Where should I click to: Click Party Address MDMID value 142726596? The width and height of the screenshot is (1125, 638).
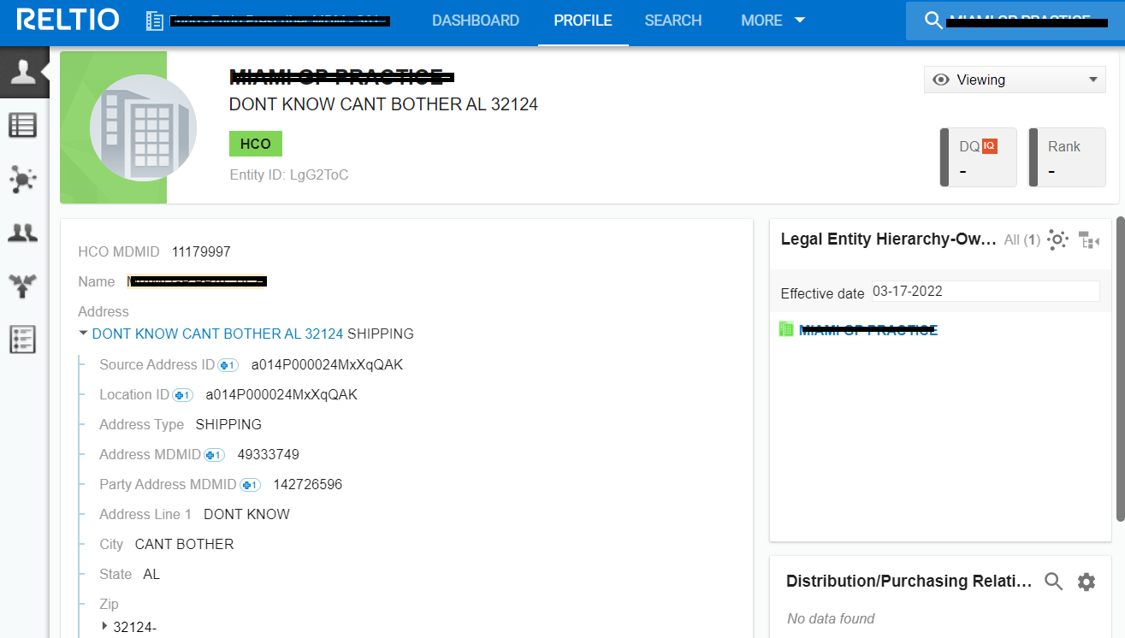(x=308, y=485)
